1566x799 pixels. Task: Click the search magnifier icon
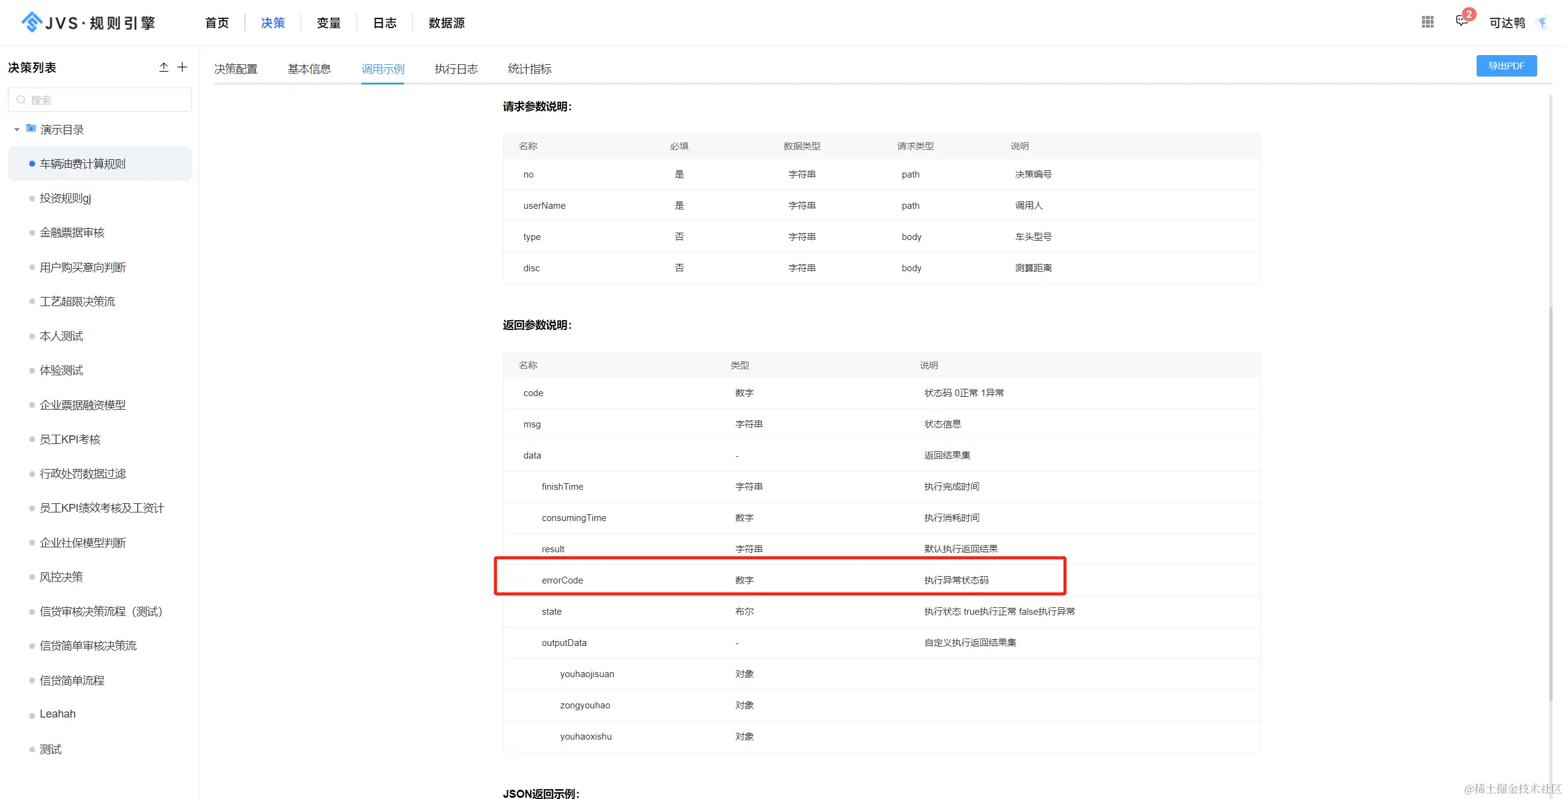21,100
